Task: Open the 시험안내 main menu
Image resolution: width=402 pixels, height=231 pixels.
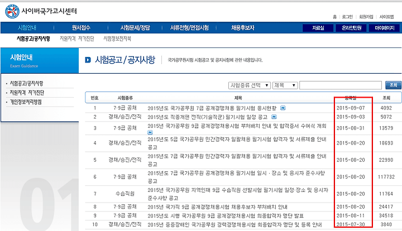Action: 27,28
